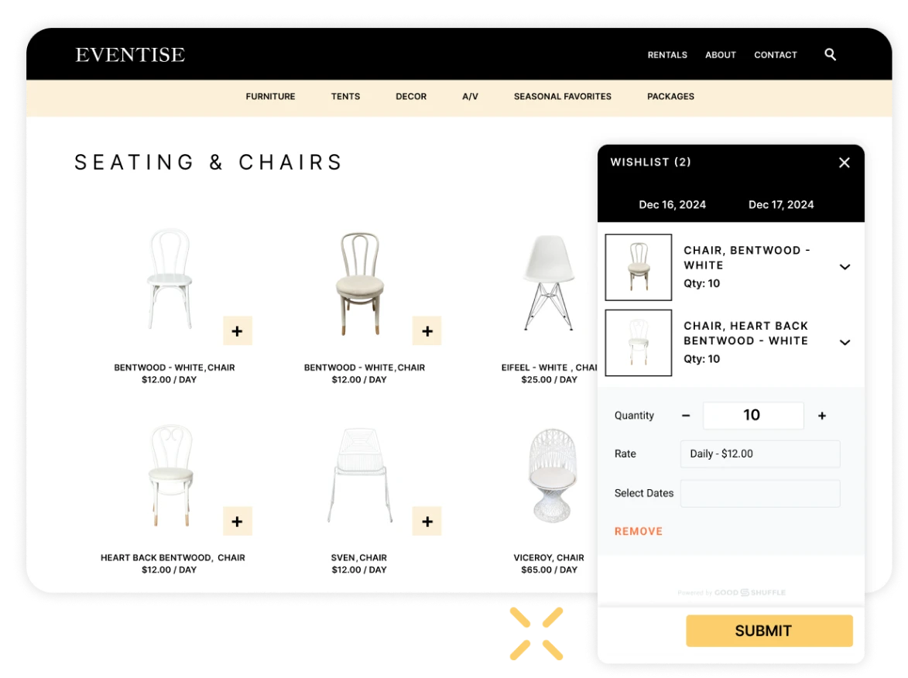Open the Rentals navigation link
The image size is (908, 678).
pos(667,55)
